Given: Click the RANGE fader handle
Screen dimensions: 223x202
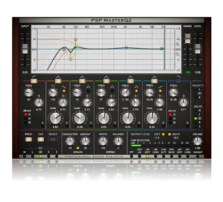Looking at the screenshot, I should pos(188,38).
